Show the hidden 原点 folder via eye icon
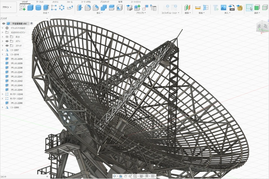 tap(7, 37)
